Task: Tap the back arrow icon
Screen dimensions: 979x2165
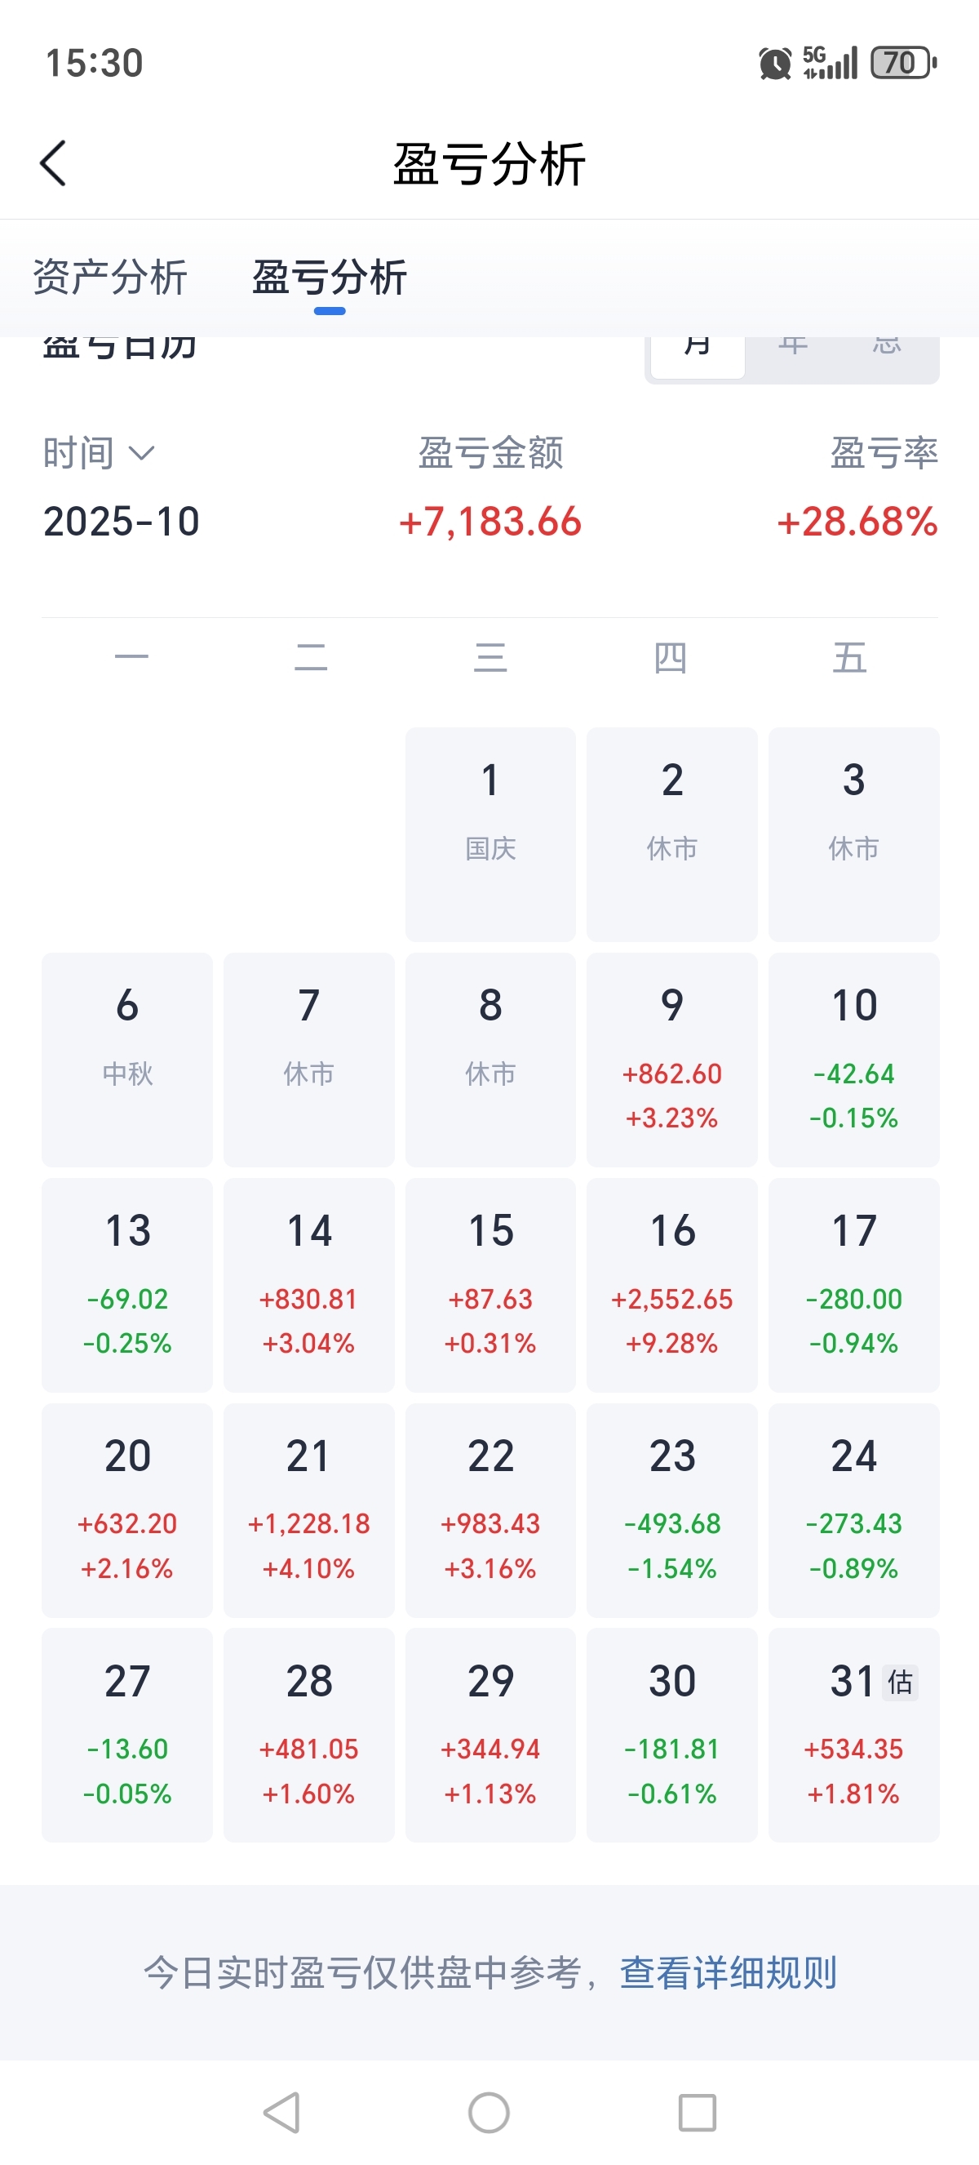Action: coord(53,163)
